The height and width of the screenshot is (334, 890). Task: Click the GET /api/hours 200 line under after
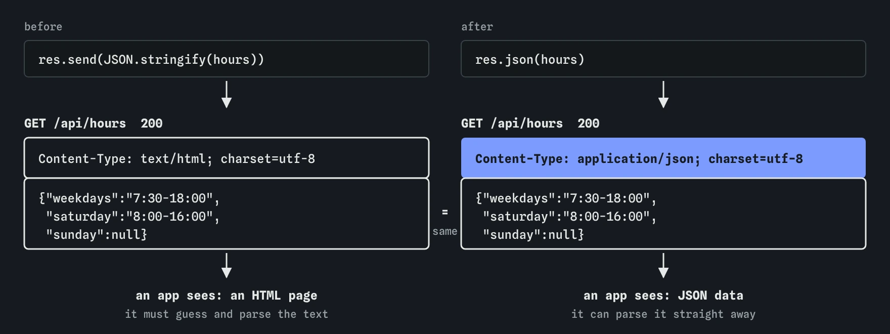pyautogui.click(x=530, y=123)
